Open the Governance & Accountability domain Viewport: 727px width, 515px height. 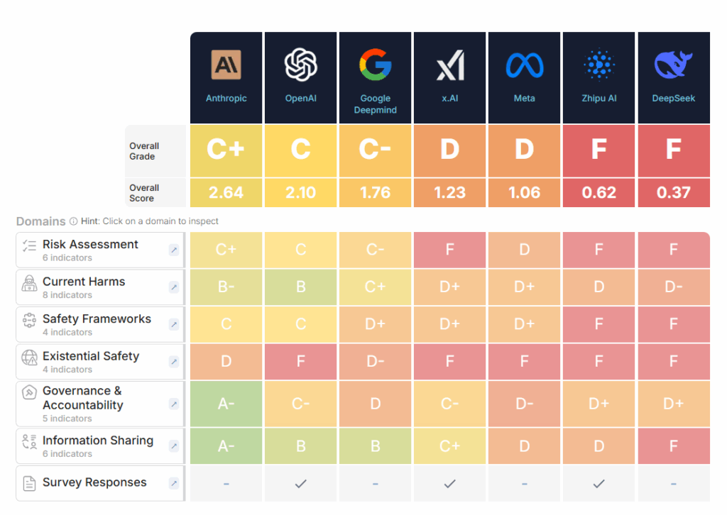pyautogui.click(x=82, y=398)
